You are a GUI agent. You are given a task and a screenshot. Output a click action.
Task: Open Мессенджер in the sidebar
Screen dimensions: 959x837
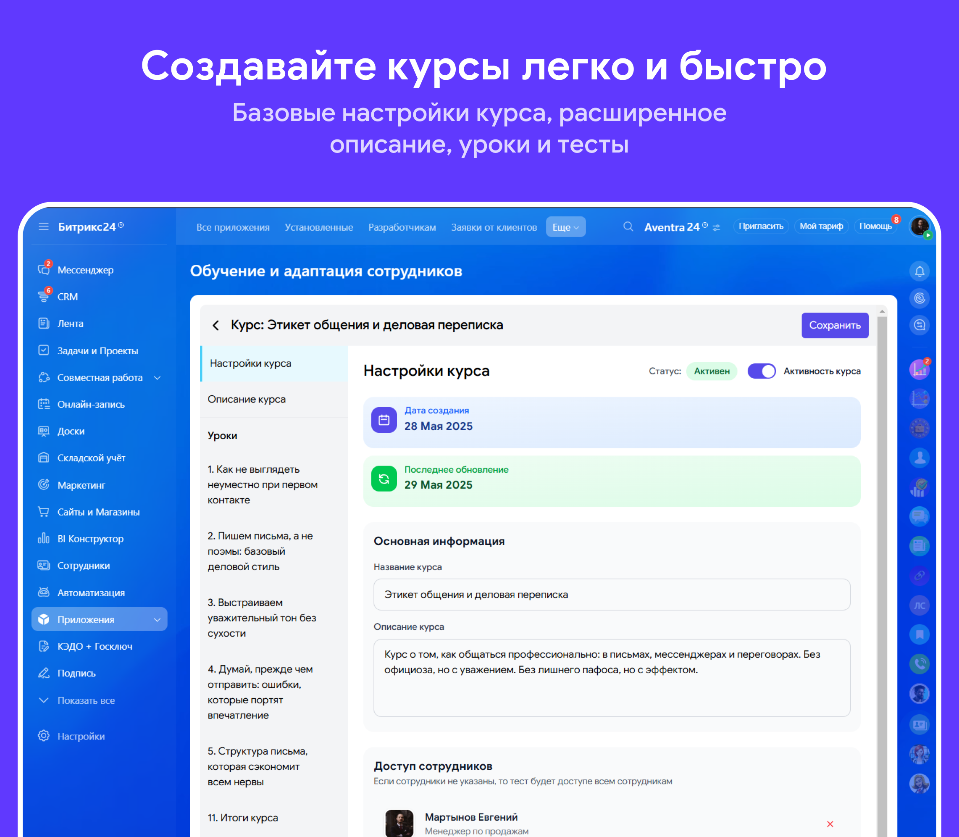click(85, 270)
